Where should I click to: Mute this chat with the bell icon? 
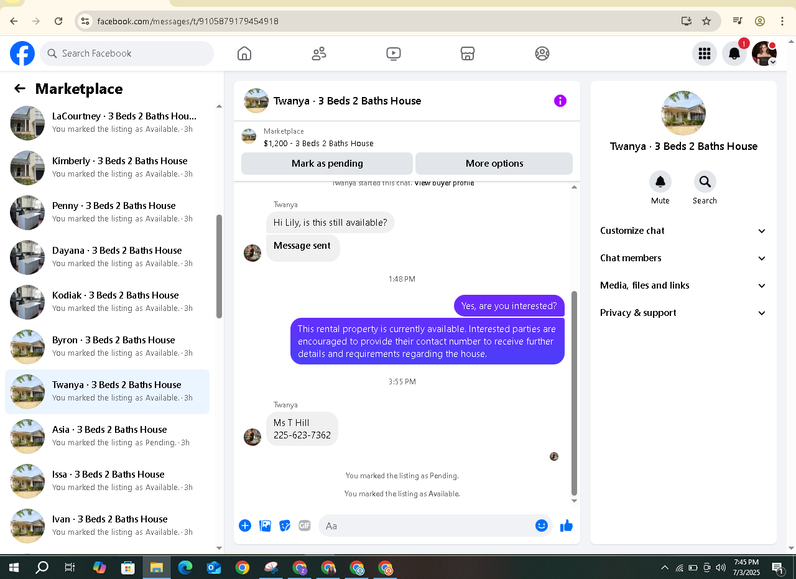point(660,182)
